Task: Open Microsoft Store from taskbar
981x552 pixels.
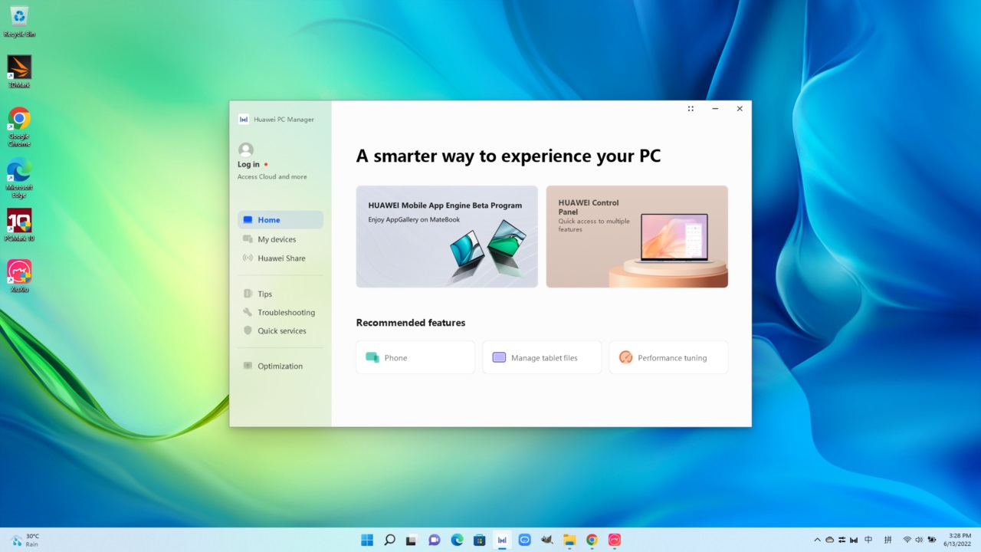Action: 480,540
